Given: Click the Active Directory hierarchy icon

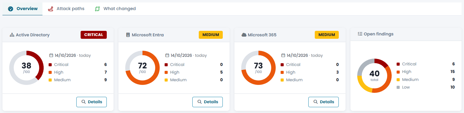Looking at the screenshot, I should point(12,35).
